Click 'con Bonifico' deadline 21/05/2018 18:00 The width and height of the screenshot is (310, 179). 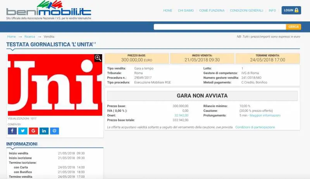pos(71,172)
